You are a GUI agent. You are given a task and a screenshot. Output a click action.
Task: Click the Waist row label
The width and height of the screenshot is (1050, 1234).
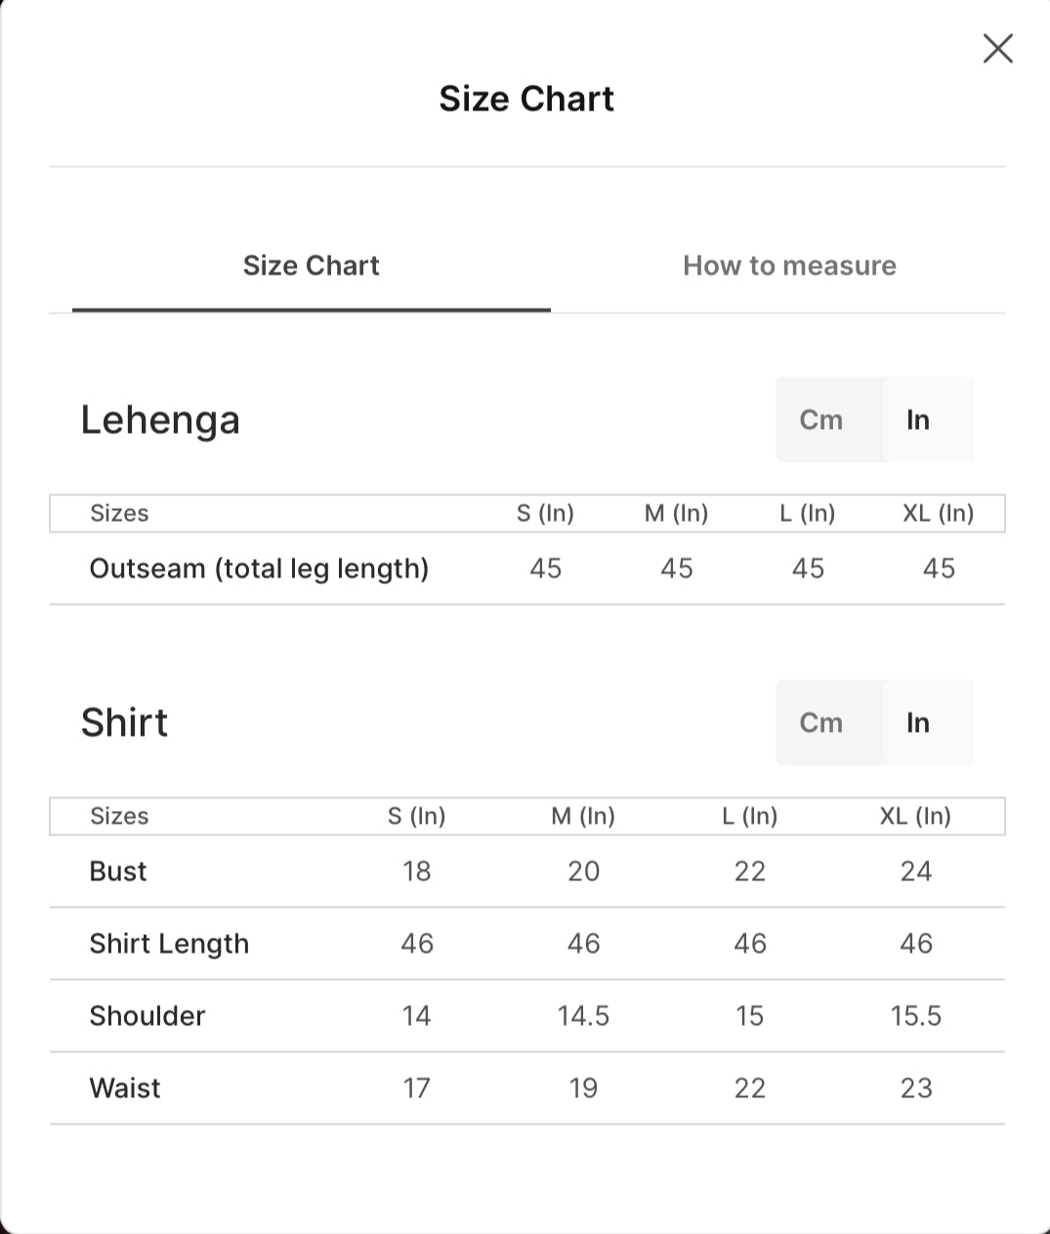click(125, 1088)
